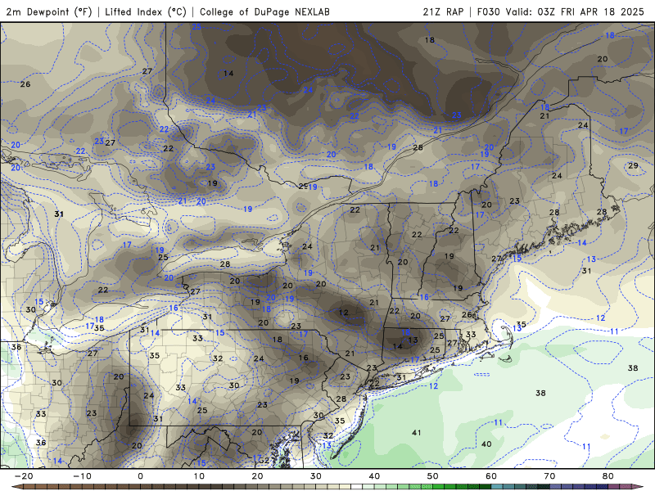Click the "F030 Valid: 03Z FRI APR 18 2025" text
This screenshot has width=655, height=491.
561,11
